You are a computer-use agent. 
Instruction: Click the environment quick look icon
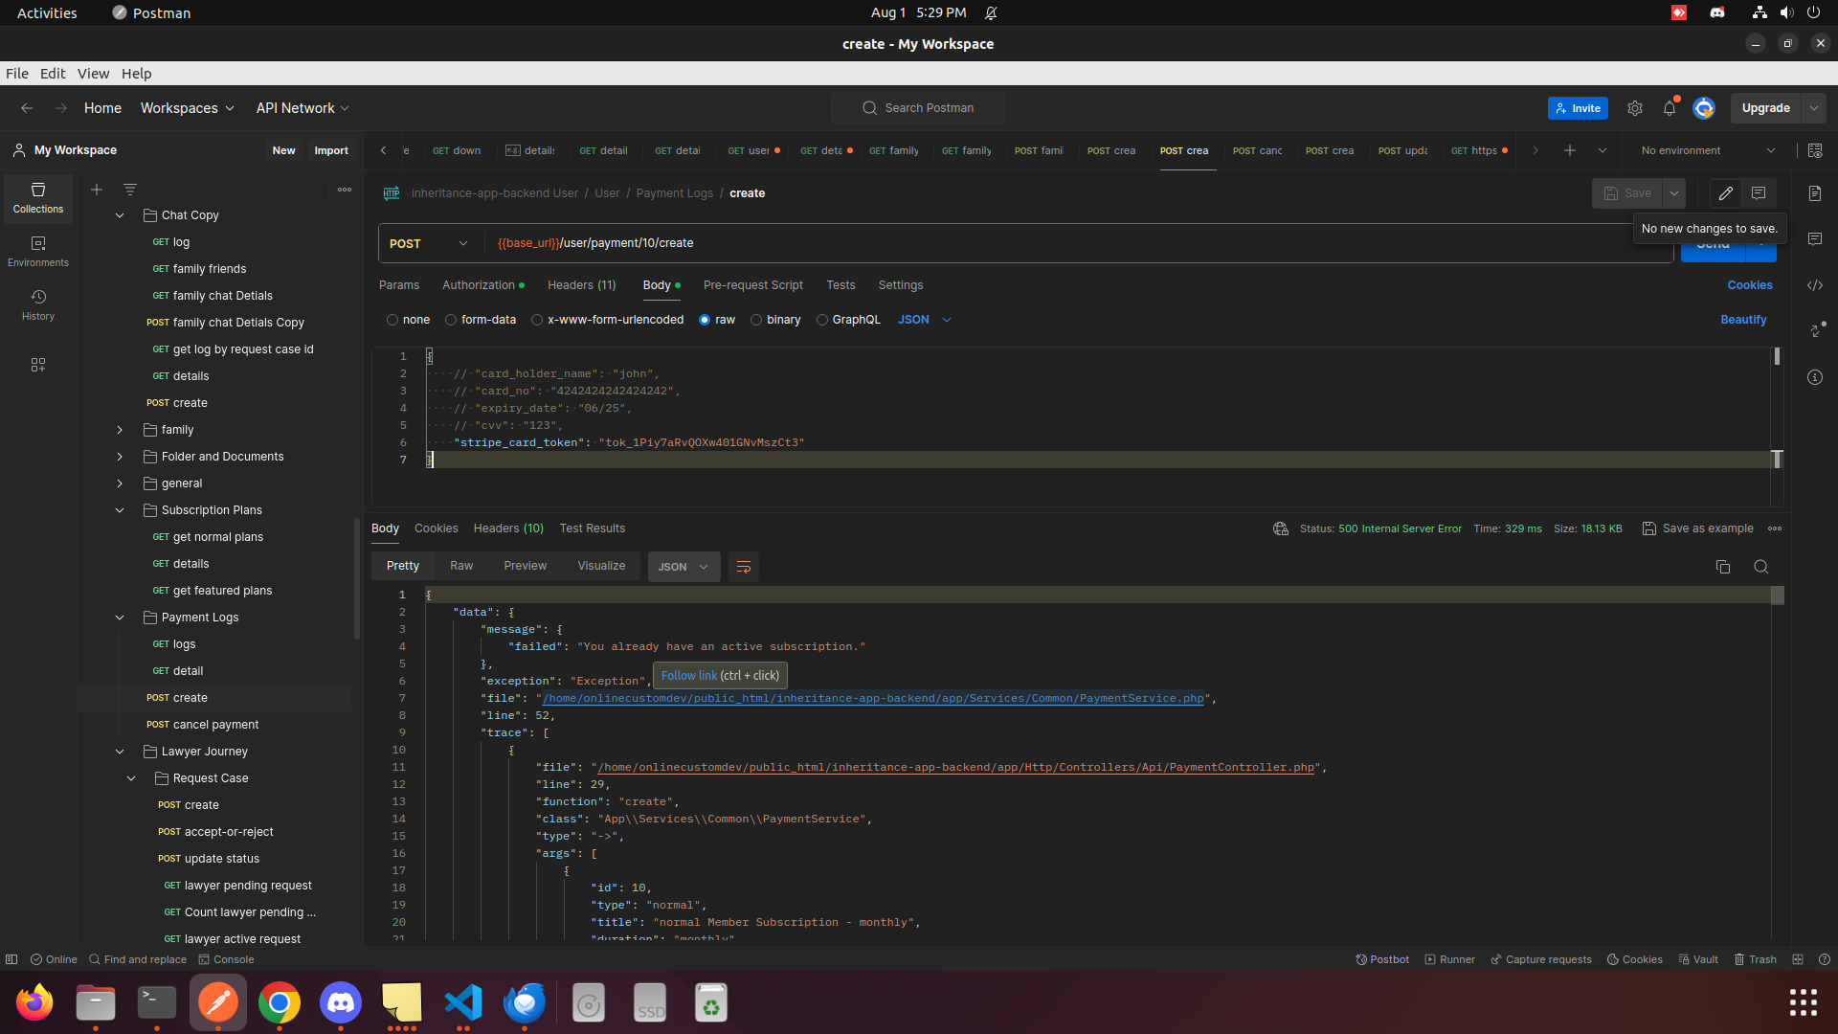point(1815,150)
